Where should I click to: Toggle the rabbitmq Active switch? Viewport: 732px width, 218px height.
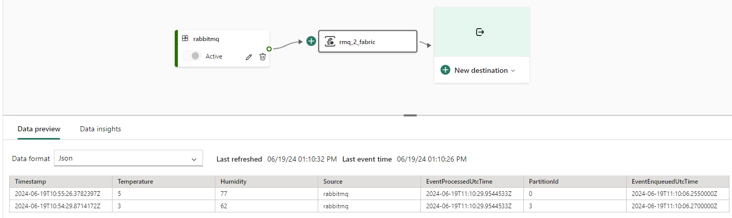[192, 56]
